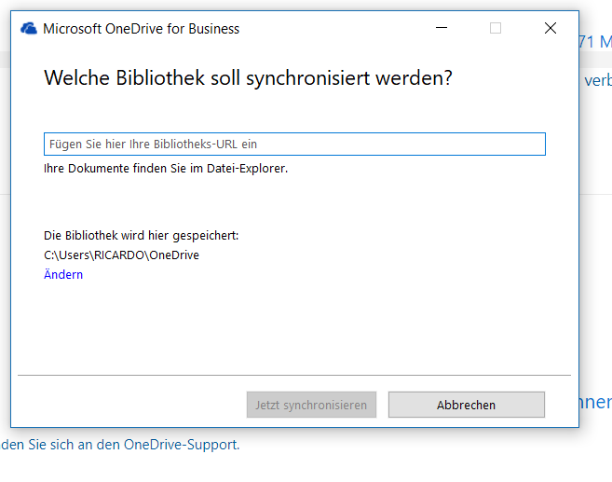Click 'Die Bibliothek wird hier gespeichert:' label

(x=142, y=236)
